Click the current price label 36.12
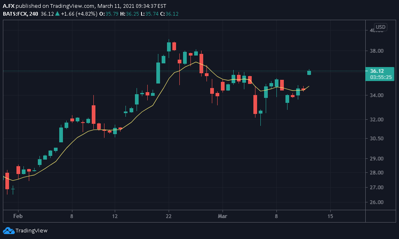 tap(377, 71)
